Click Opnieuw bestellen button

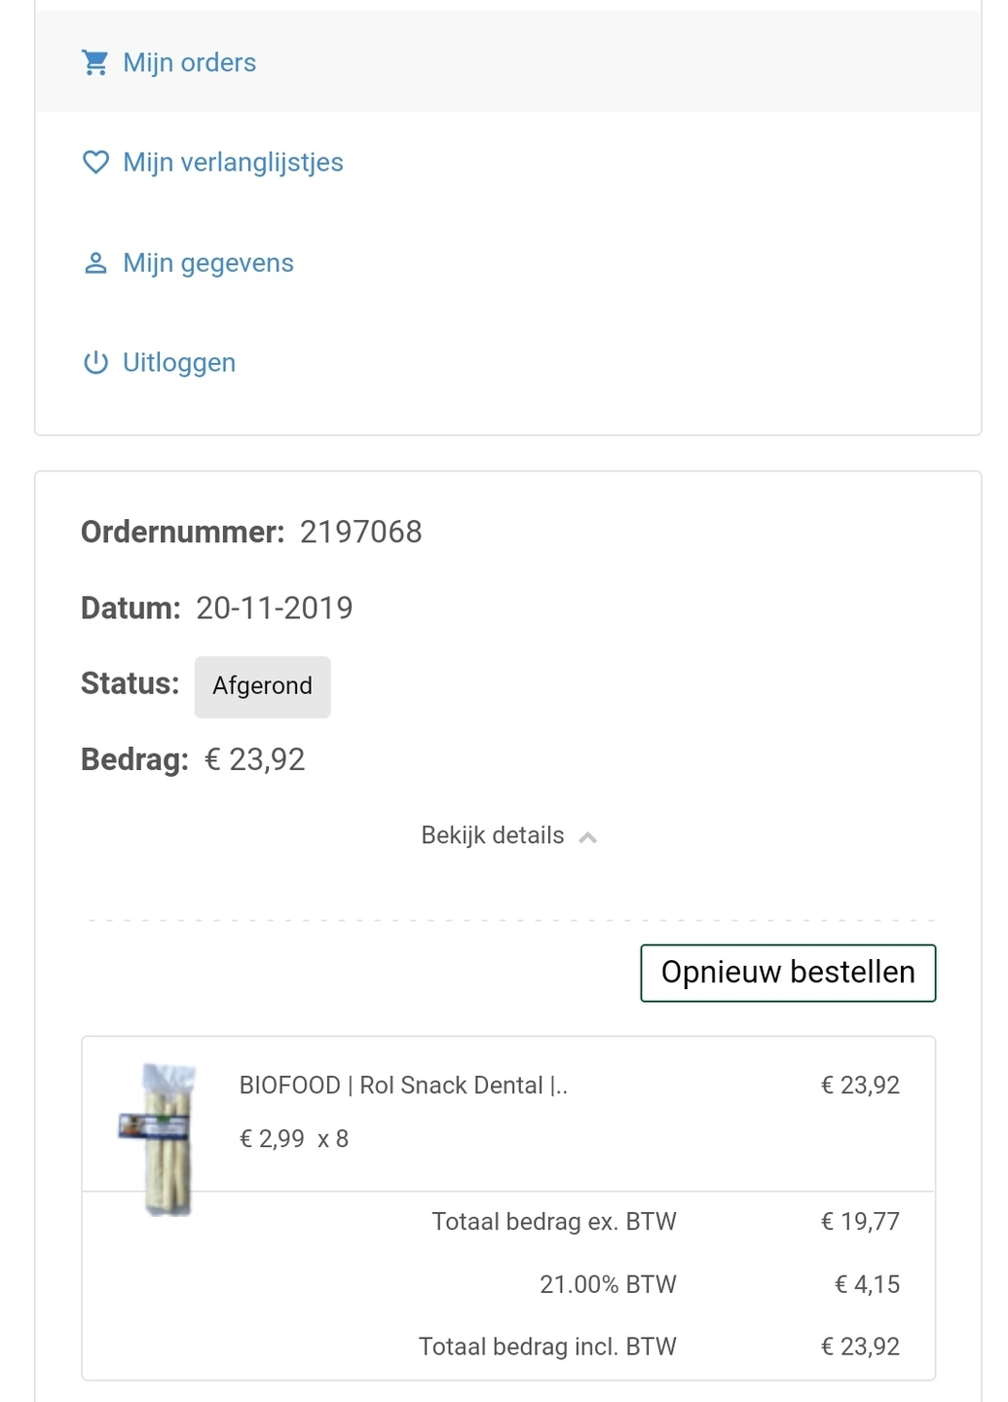click(x=788, y=973)
